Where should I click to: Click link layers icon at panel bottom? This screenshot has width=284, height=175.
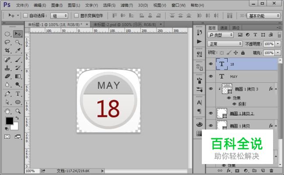(x=220, y=171)
